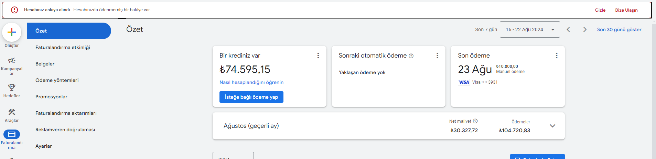Open Kampanyalar megaphone icon
This screenshot has width=656, height=159.
[12, 60]
